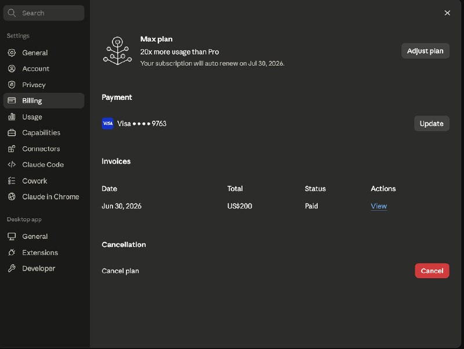Click the Cowork checklist icon
This screenshot has height=349, width=464.
pyautogui.click(x=12, y=181)
